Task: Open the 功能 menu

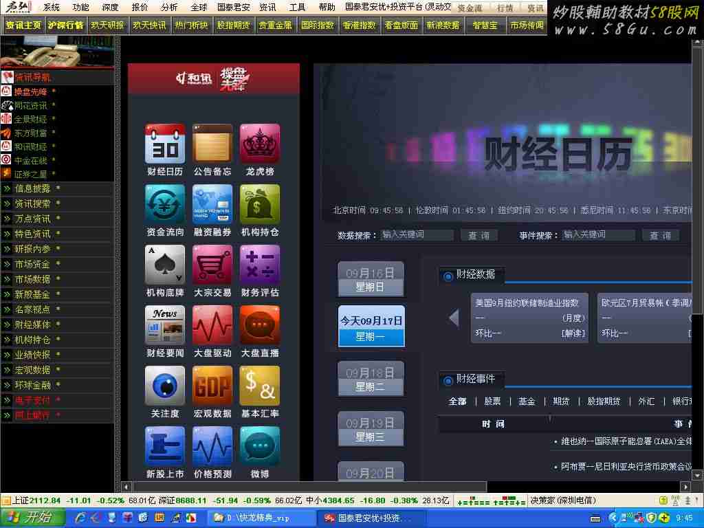Action: coord(81,7)
